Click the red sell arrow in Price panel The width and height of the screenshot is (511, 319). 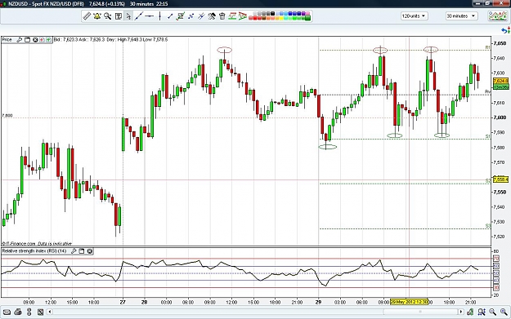(x=42, y=40)
